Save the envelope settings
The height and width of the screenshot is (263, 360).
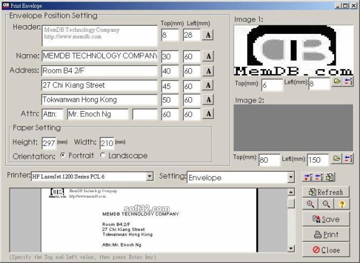[x=326, y=219]
